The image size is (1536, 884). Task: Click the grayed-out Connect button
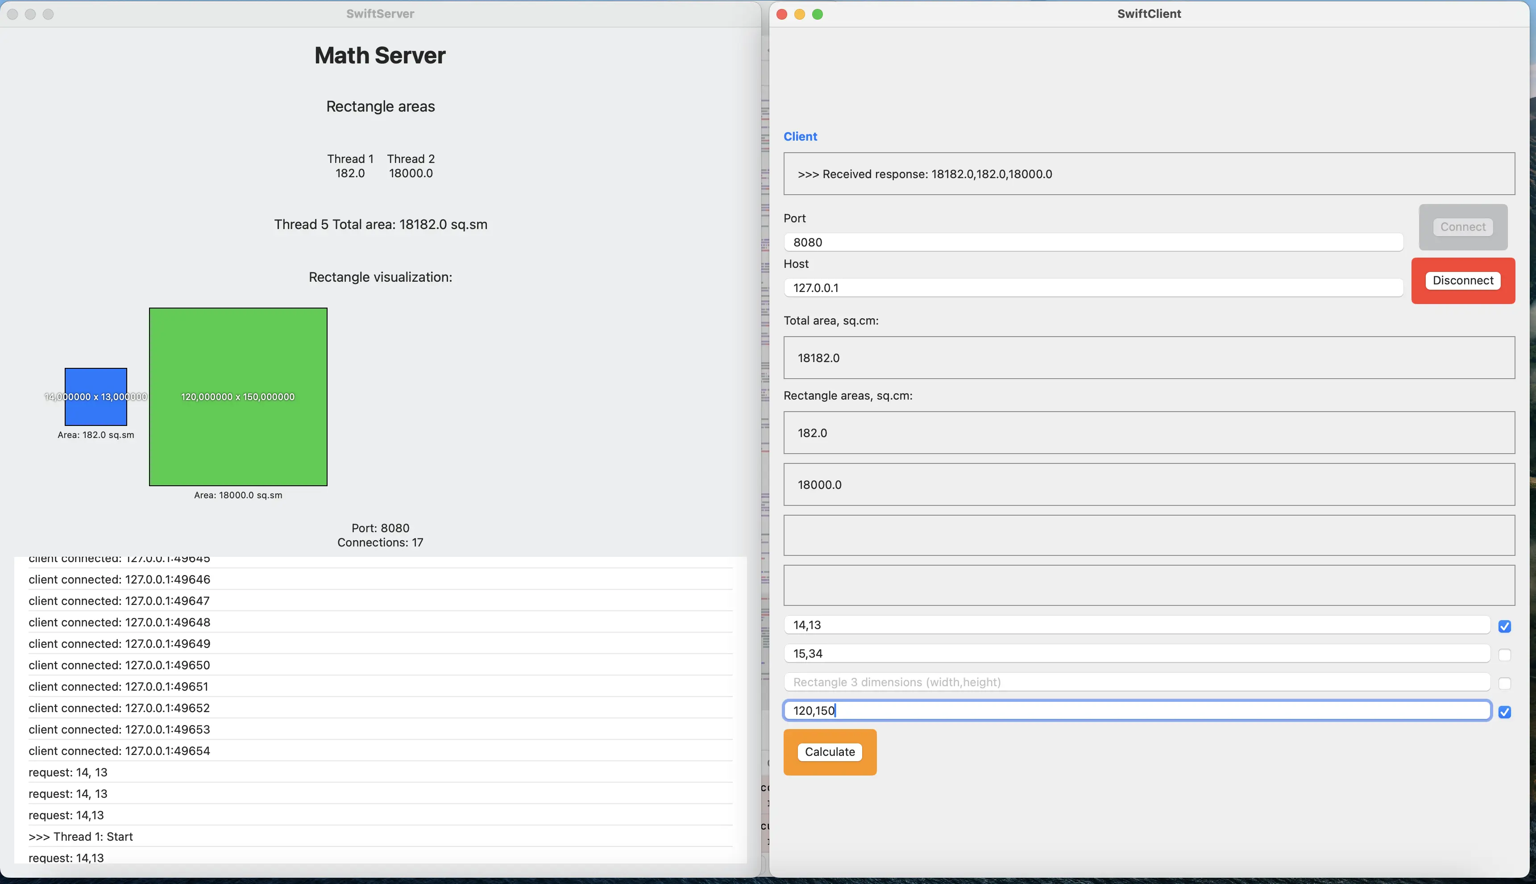point(1462,227)
